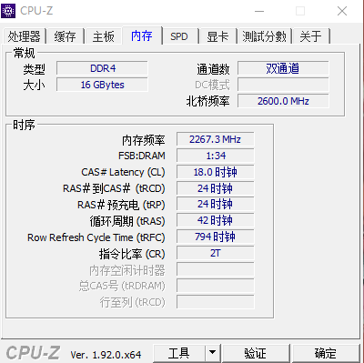Screen dimensions: 364x363
Task: Click the empty 行至列 (tRCD) field
Action: [x=215, y=302]
